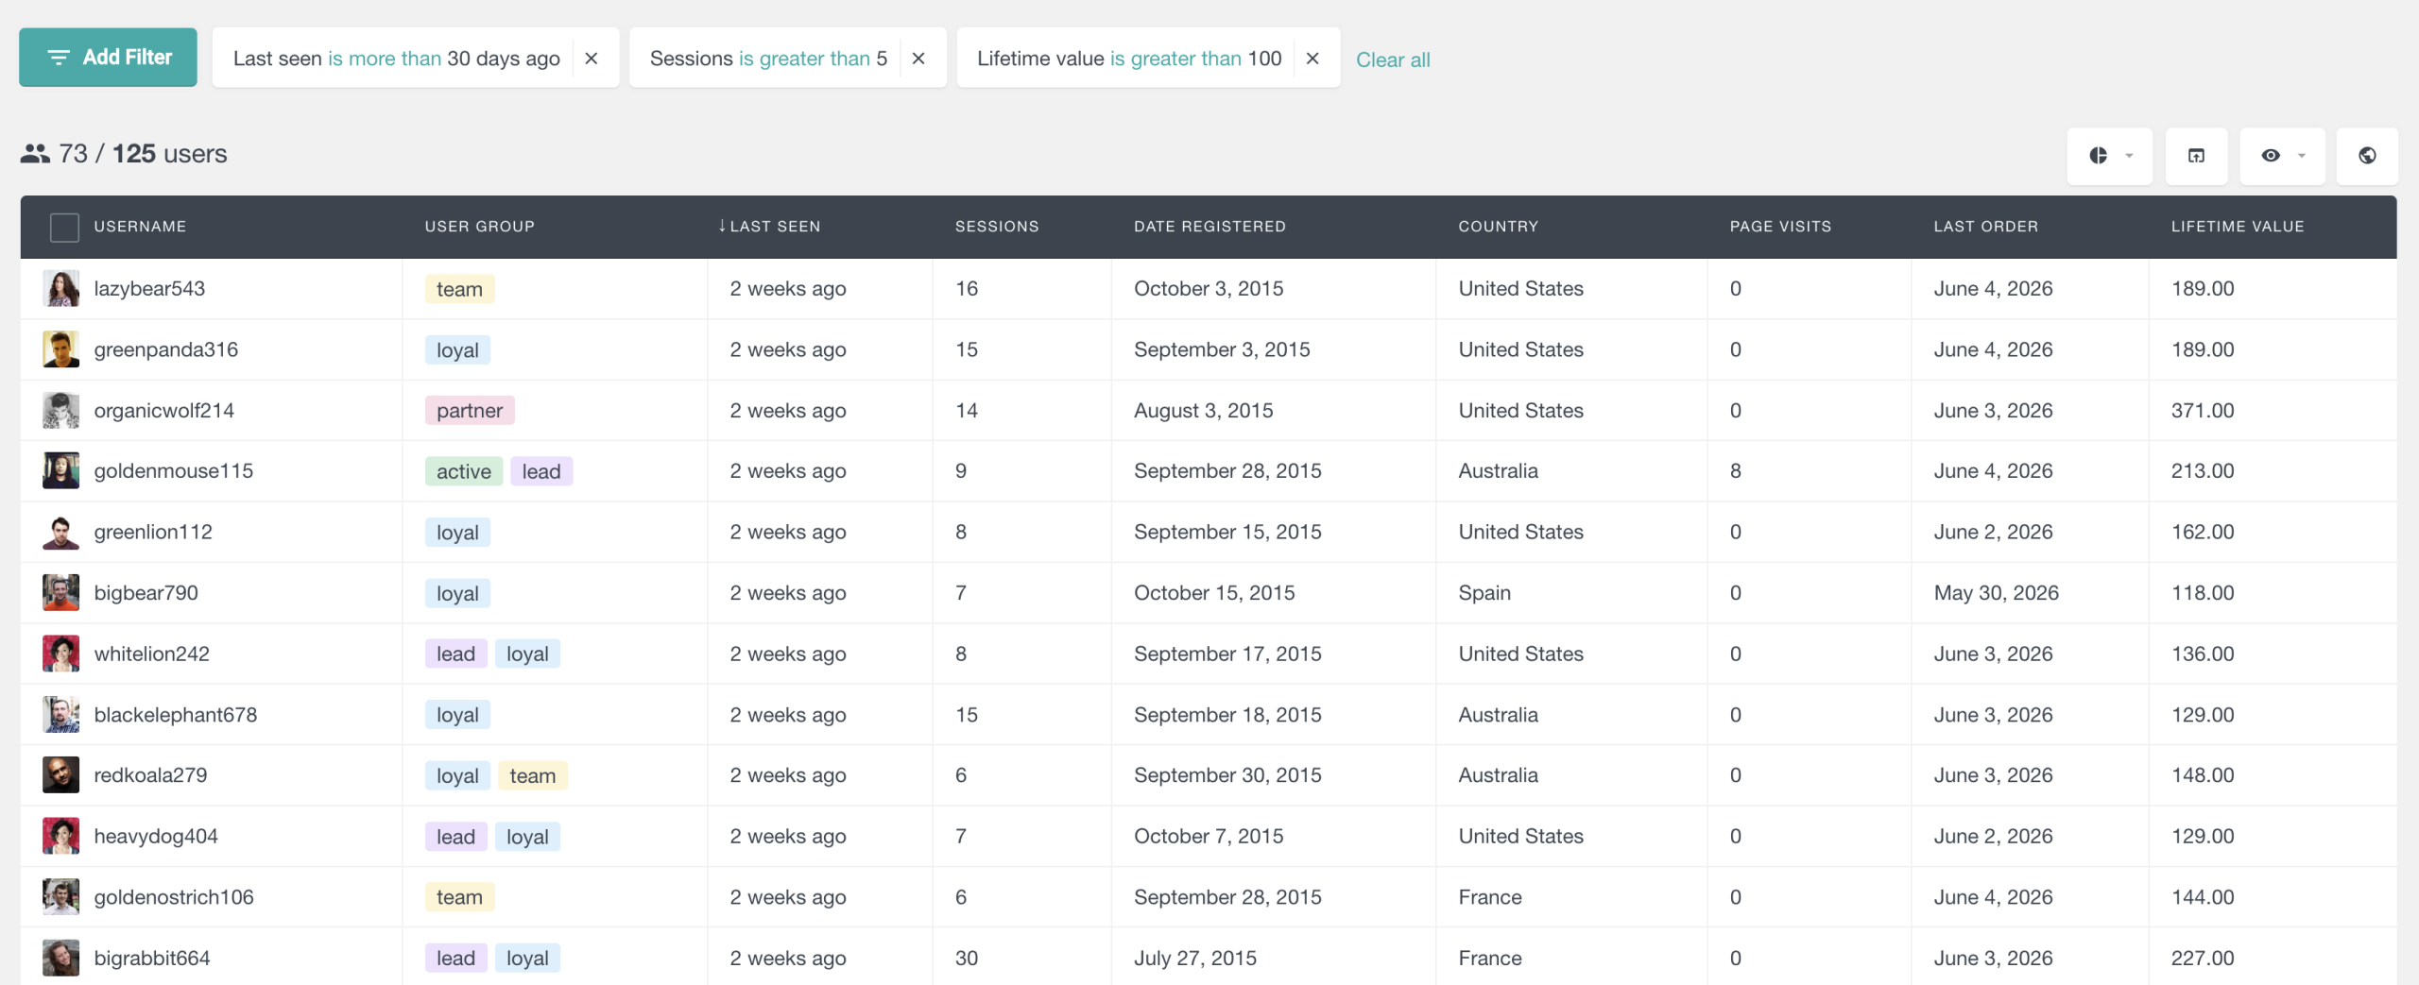Sort by Date Registered column

[1209, 227]
